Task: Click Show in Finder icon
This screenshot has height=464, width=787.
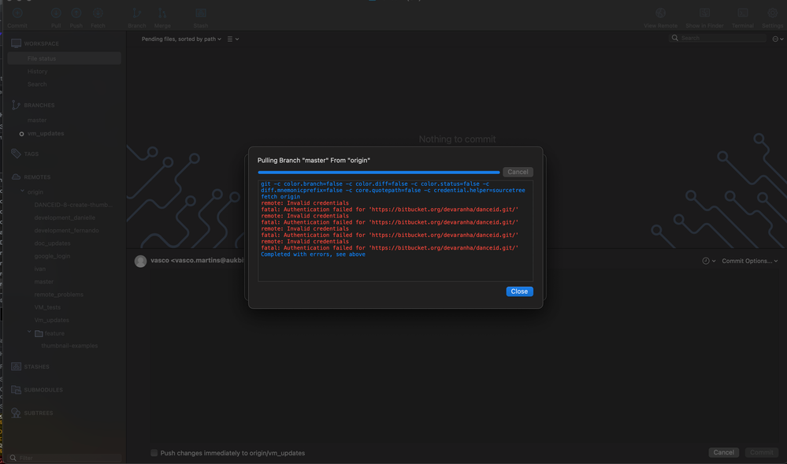Action: coord(705,13)
